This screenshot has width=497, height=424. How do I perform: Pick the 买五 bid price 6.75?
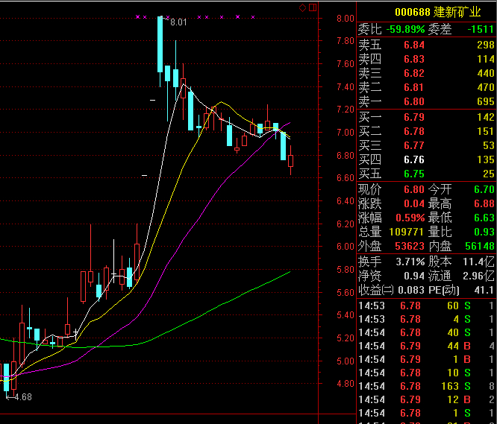click(414, 174)
